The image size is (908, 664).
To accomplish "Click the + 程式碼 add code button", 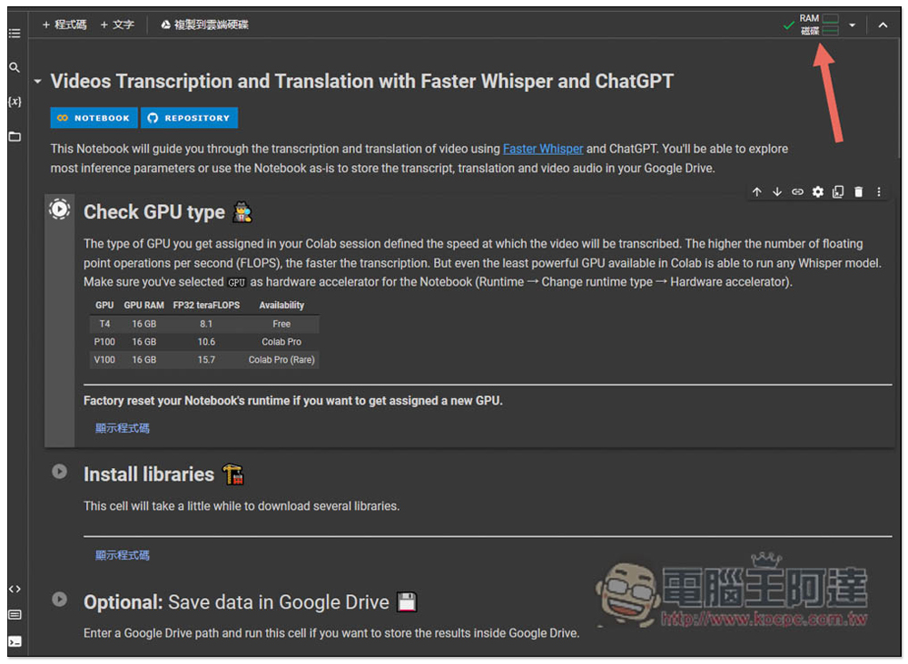I will (64, 24).
